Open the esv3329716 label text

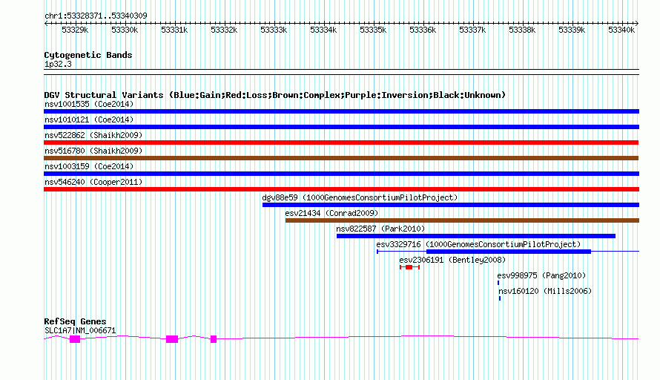tap(478, 244)
